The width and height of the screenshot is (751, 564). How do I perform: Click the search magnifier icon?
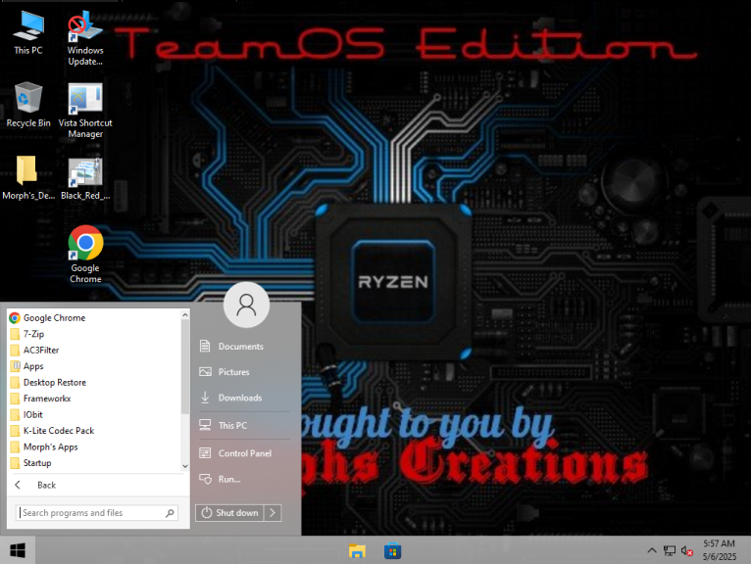coord(170,513)
